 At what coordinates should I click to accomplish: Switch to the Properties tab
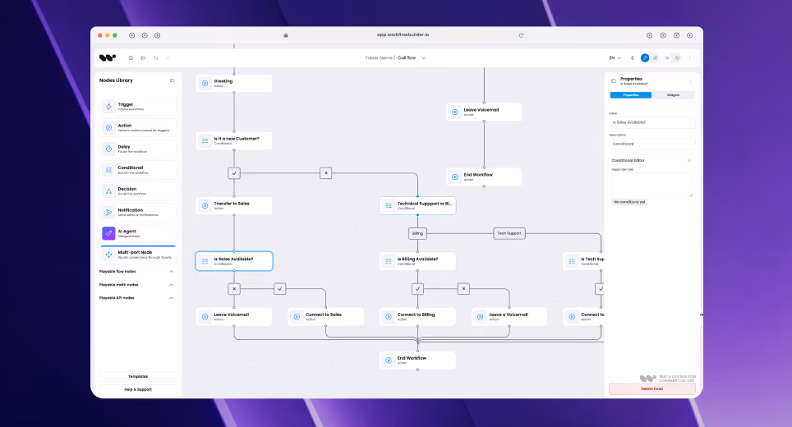coord(631,95)
